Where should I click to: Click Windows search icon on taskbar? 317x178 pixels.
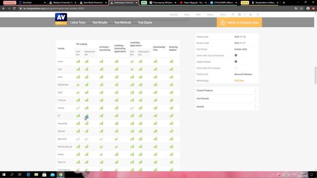12,175
